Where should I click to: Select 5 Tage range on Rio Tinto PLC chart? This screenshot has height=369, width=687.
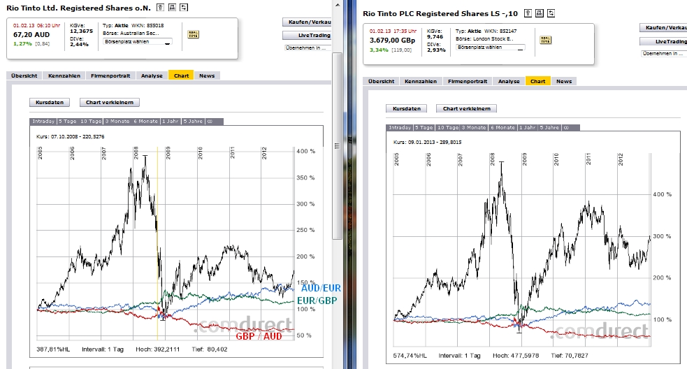click(424, 127)
